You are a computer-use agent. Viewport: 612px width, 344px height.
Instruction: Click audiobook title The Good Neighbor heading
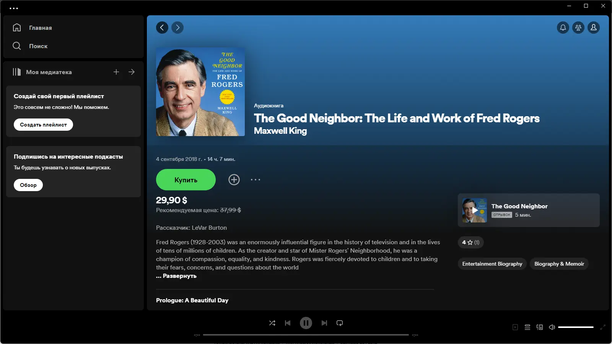point(397,118)
